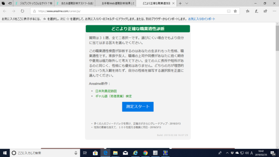279x157 pixels.
Task: Click the OneDrive cloud tray icon
Action: click(237, 153)
